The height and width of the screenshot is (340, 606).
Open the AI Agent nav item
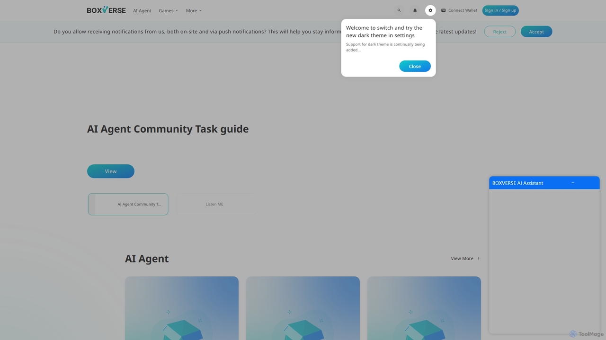[142, 10]
